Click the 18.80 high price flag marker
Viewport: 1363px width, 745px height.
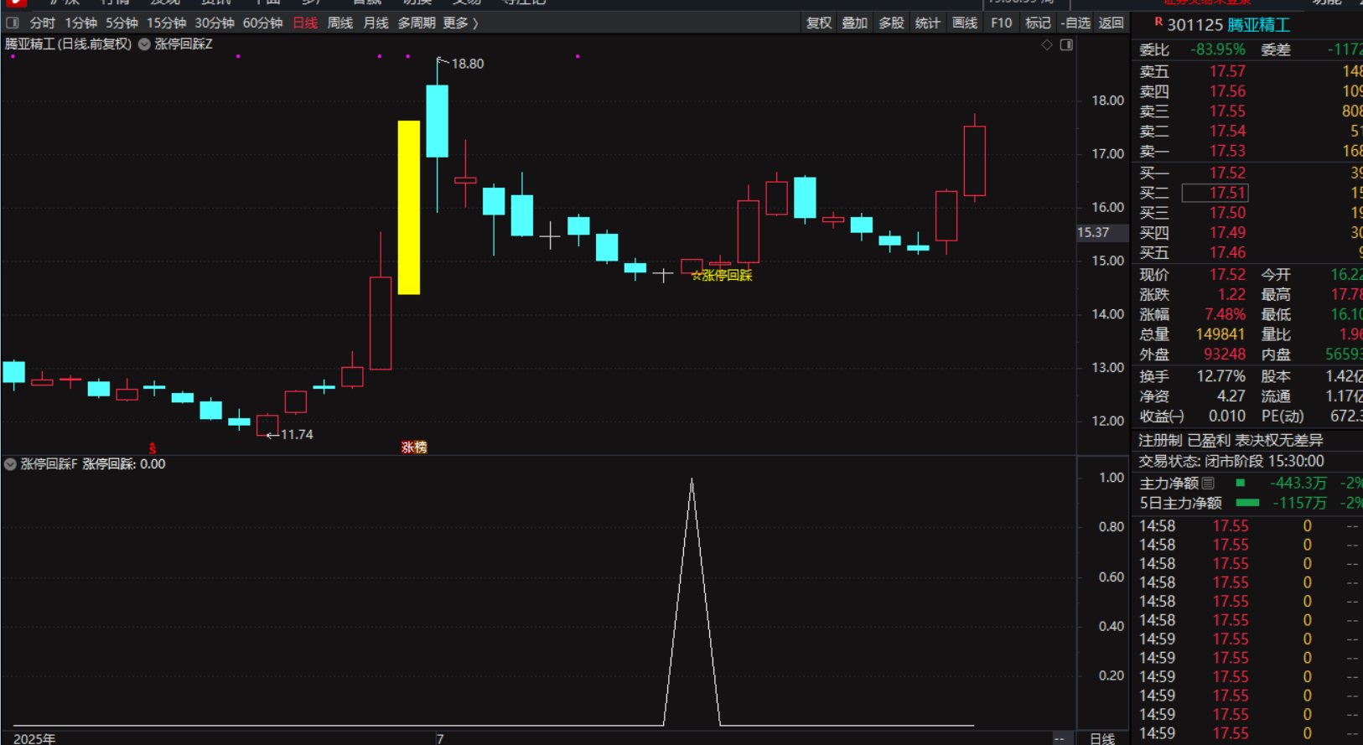pos(443,62)
